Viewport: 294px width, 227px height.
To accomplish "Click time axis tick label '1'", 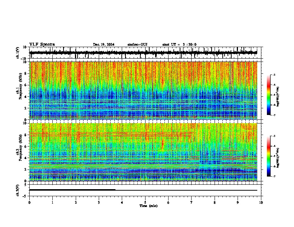I will point(53,202).
